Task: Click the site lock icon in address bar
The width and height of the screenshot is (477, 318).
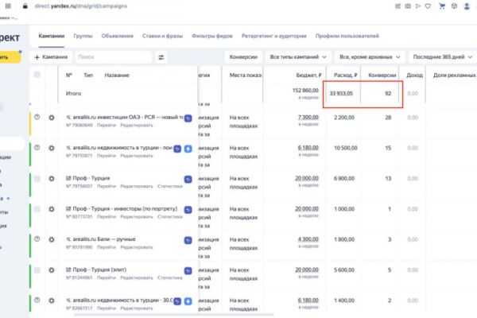Action: [25, 6]
